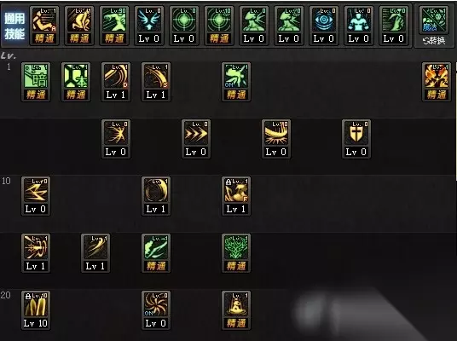Click the slash skill marked D
457x341 pixels.
point(116,82)
